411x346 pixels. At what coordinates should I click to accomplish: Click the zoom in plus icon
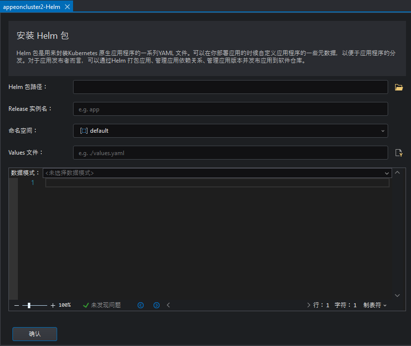pos(53,305)
